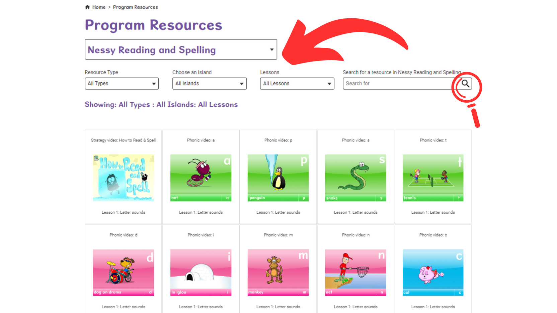This screenshot has height=313, width=557.
Task: Open the Nessy Reading and Spelling program dropdown
Action: pos(181,49)
